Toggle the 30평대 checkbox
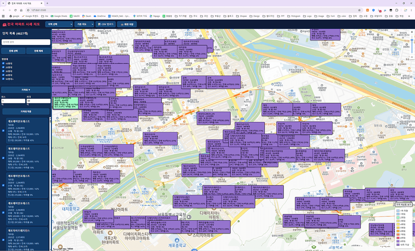The width and height of the screenshot is (415, 251). [x=3, y=71]
